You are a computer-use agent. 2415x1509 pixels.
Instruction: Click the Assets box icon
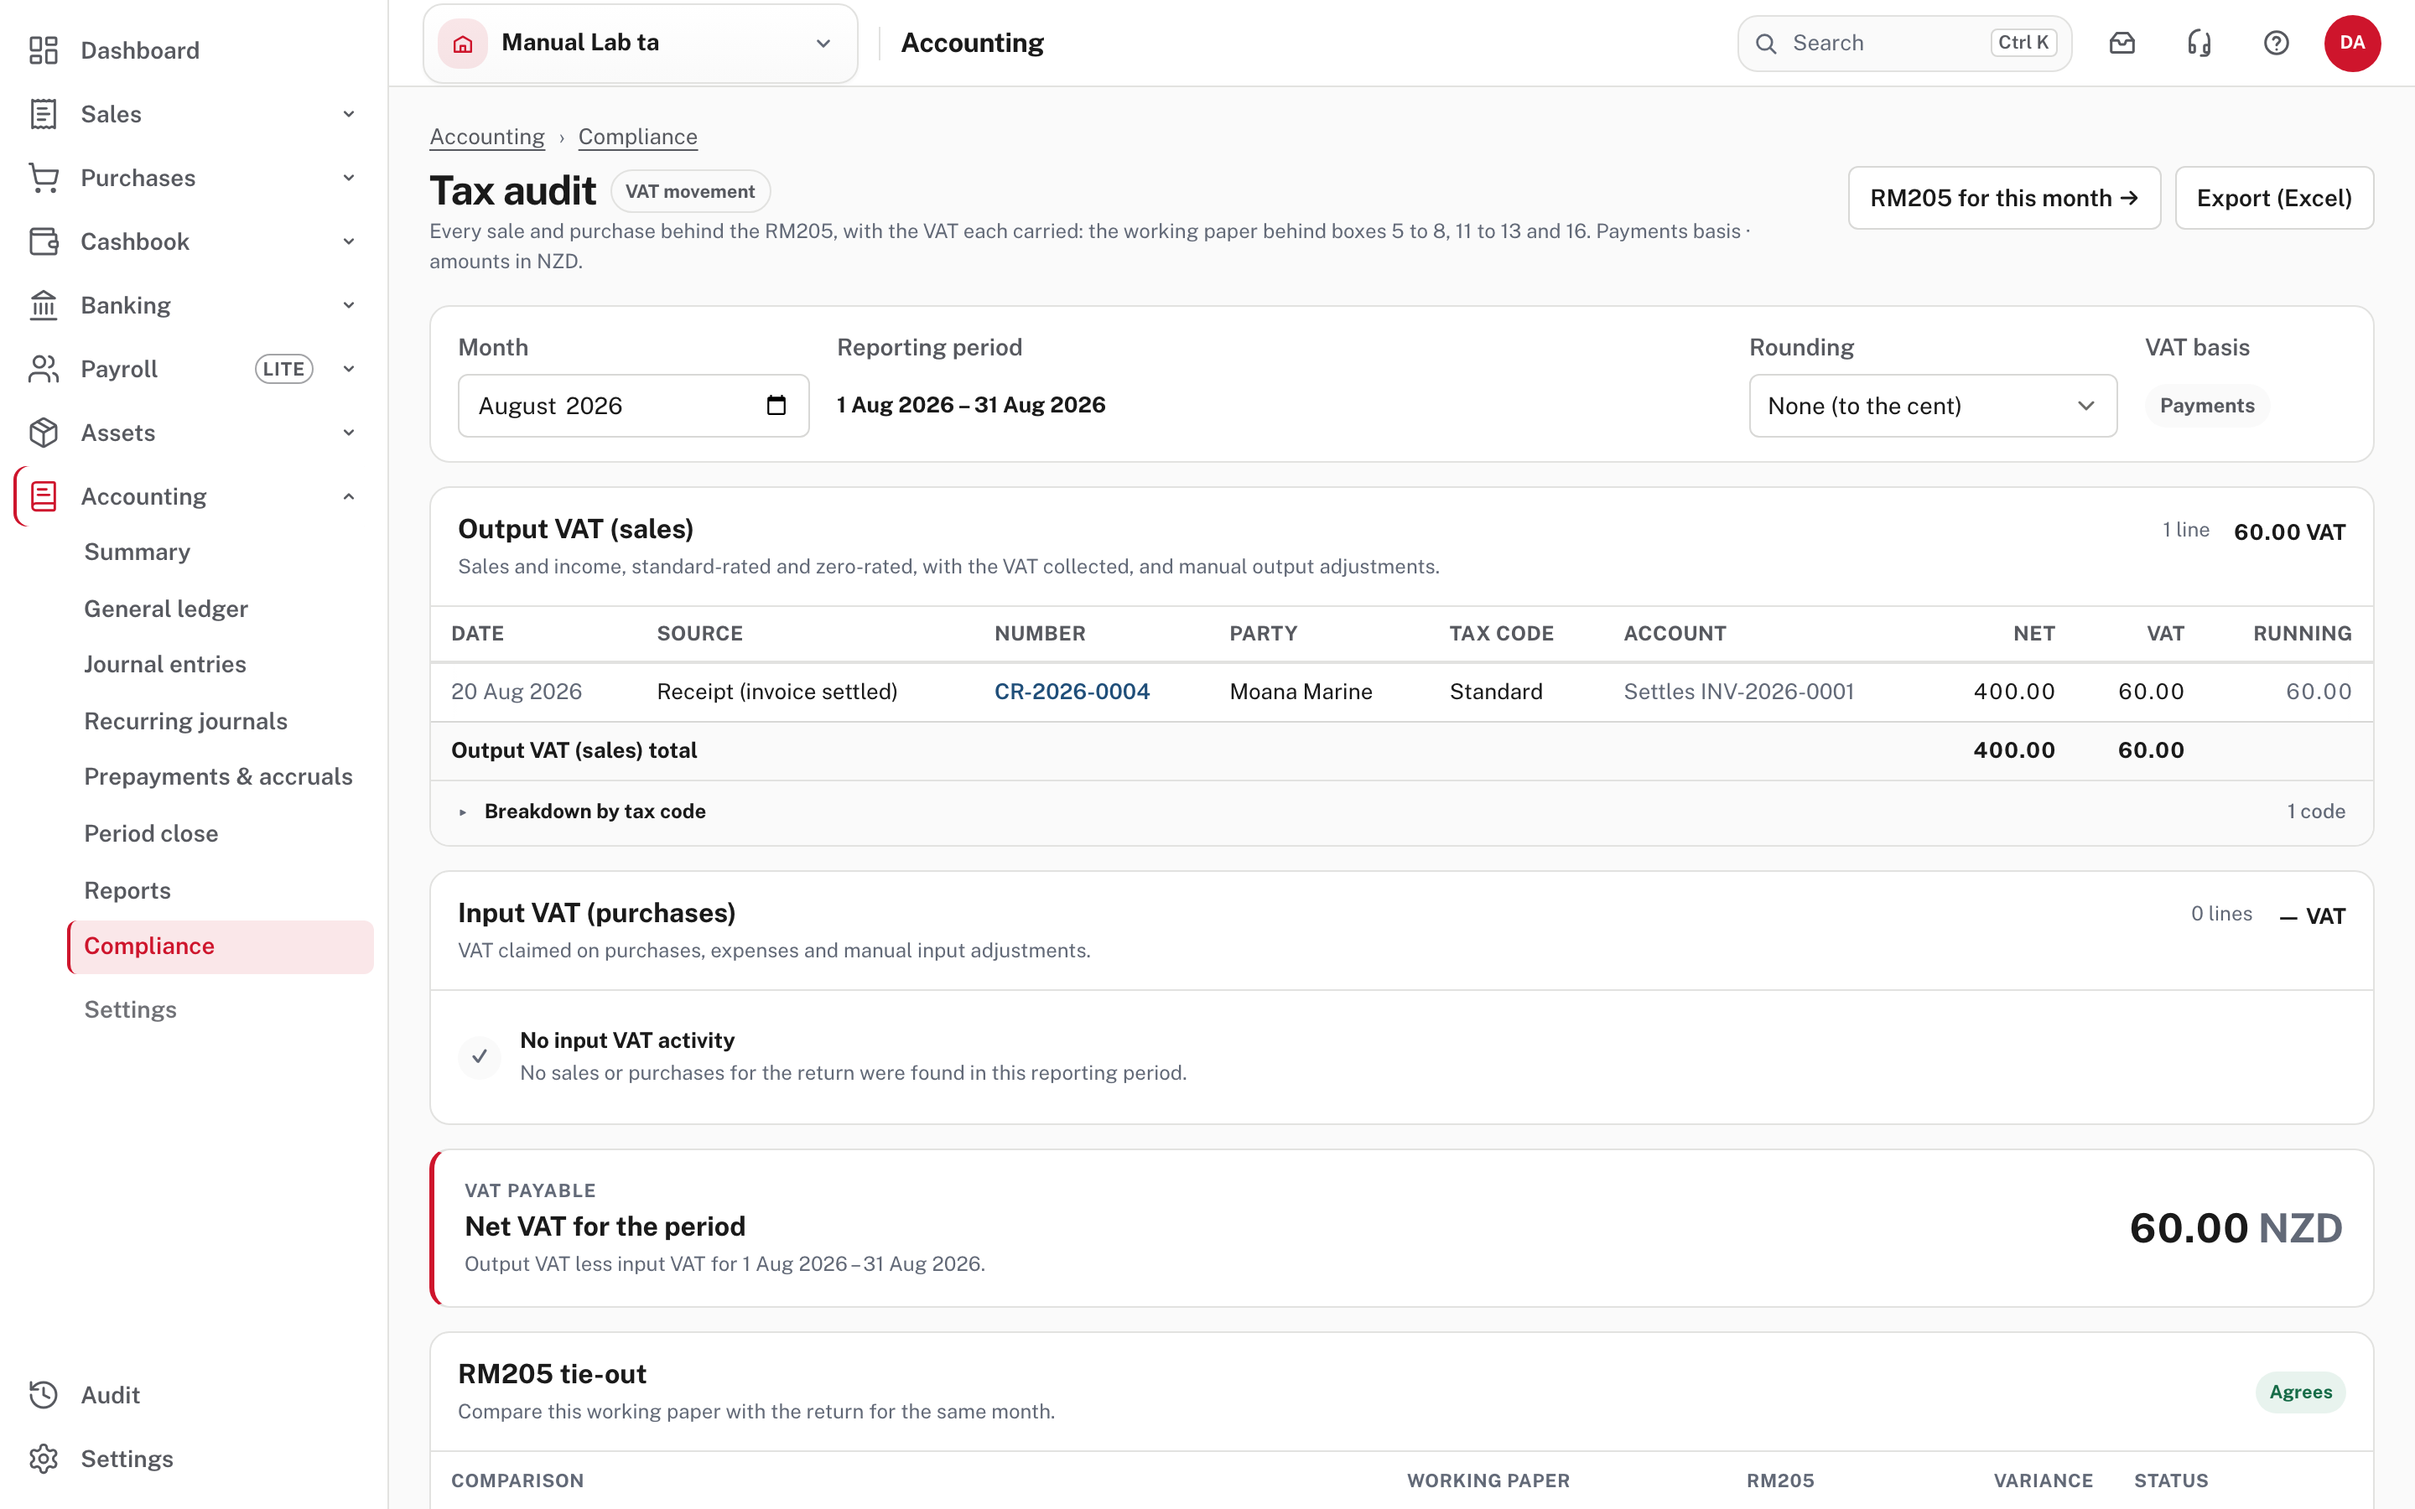[43, 433]
